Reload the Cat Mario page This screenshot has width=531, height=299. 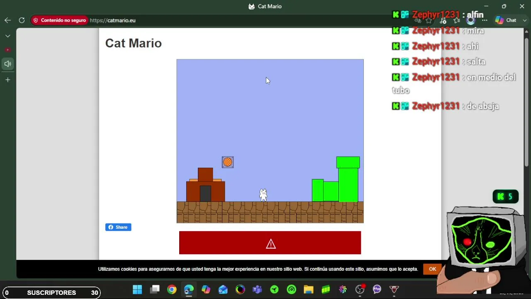click(x=22, y=20)
